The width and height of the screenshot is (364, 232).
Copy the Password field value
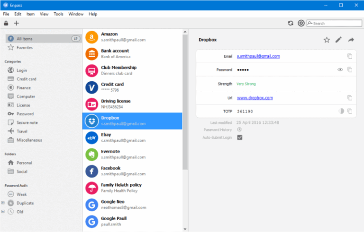click(x=350, y=69)
